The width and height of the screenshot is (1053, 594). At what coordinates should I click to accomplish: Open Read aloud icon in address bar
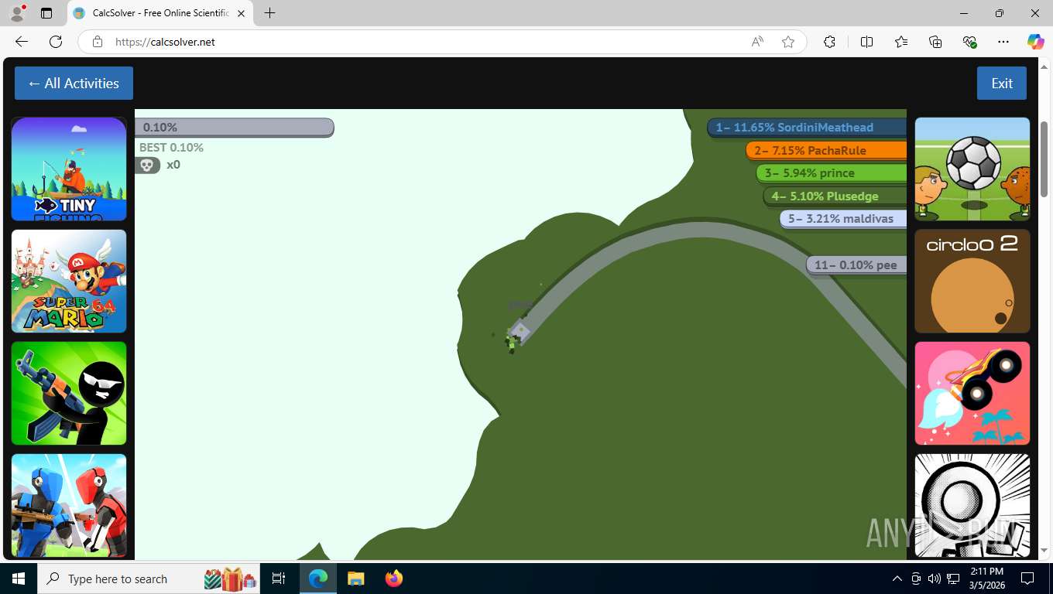click(x=757, y=42)
